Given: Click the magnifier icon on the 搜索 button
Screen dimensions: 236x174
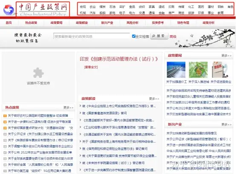Looking at the screenshot, I should (x=153, y=36).
